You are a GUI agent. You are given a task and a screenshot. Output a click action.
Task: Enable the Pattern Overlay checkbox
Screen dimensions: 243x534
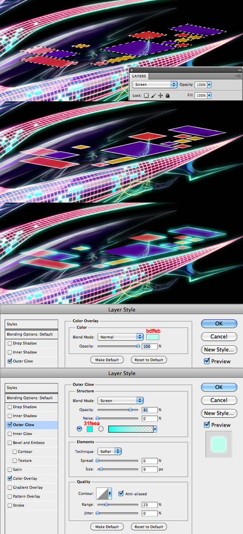coord(10,496)
